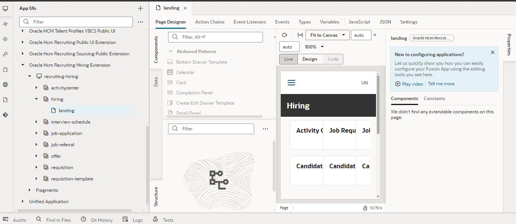
Task: Click the diamond icon at sidebar bottom
Action: (x=5, y=114)
